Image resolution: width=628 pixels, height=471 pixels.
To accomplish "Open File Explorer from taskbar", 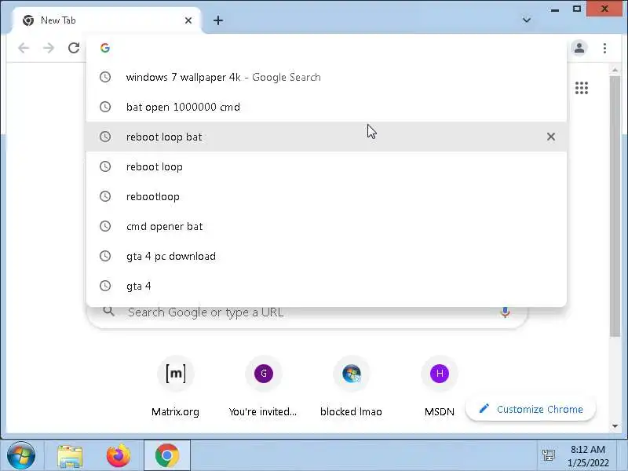I will pos(70,456).
